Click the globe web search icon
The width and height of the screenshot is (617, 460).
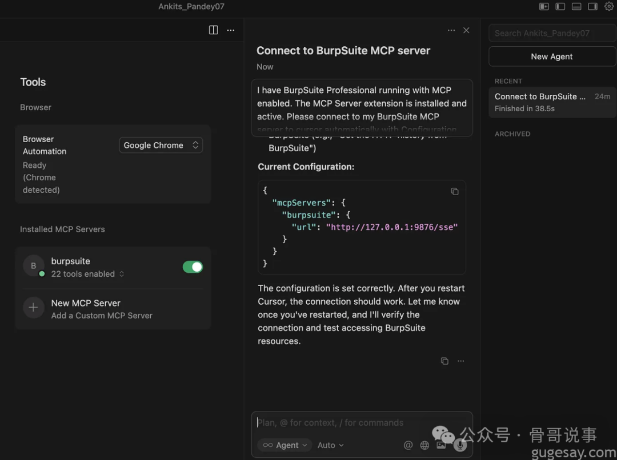coord(424,445)
